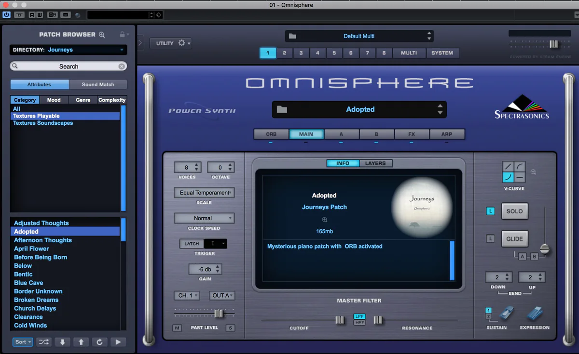
Task: Toggle the L legato button beside SOLO
Action: (490, 211)
